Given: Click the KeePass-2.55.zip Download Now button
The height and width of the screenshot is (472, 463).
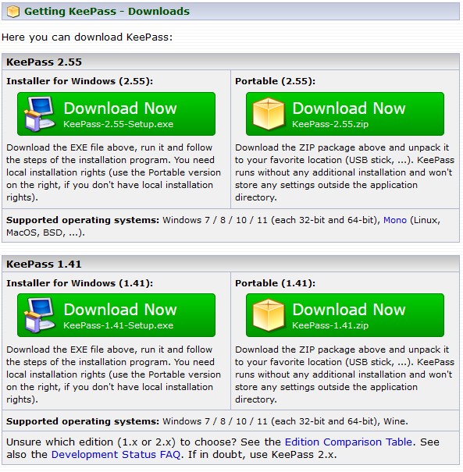Looking at the screenshot, I should pos(345,114).
